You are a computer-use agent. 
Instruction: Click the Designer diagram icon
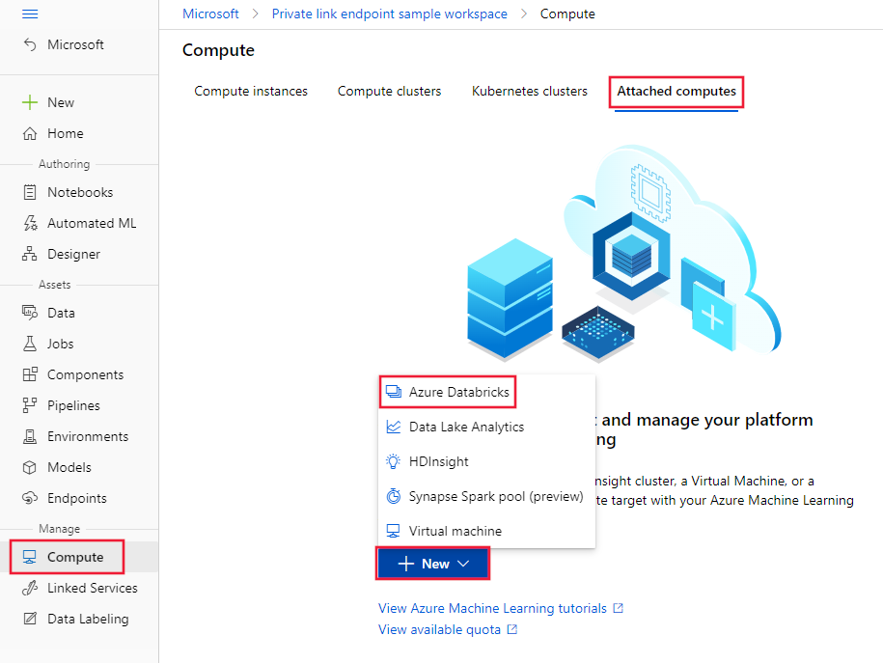pos(30,254)
